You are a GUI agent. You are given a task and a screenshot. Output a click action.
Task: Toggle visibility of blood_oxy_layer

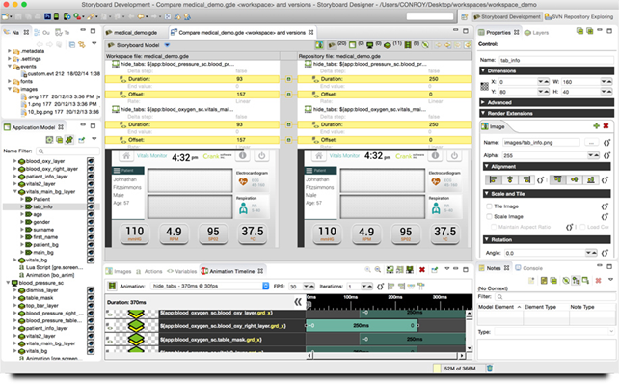click(x=91, y=161)
